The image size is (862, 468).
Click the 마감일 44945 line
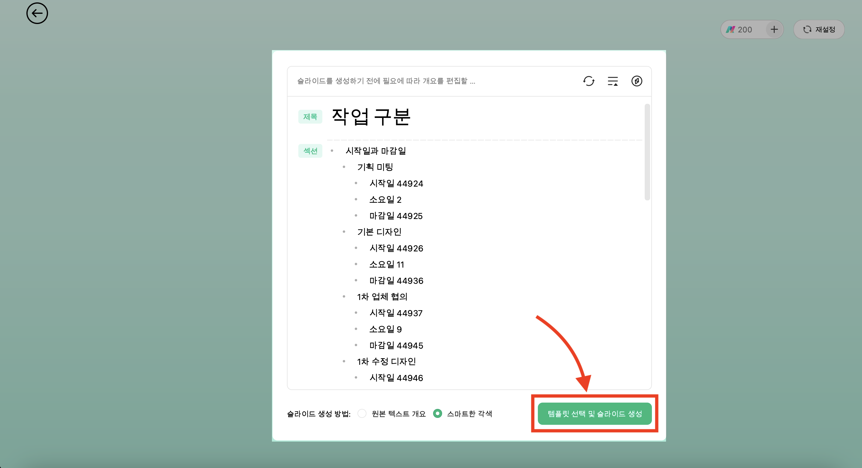[396, 346]
